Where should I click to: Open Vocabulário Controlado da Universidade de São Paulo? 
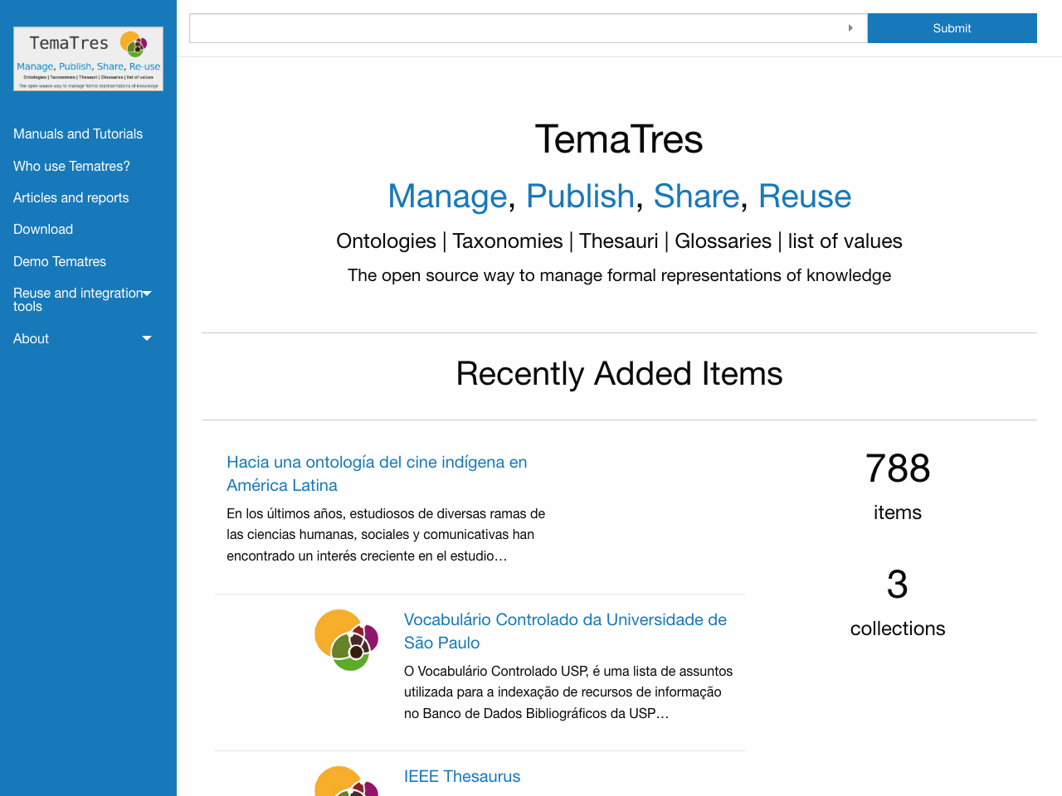(x=565, y=631)
